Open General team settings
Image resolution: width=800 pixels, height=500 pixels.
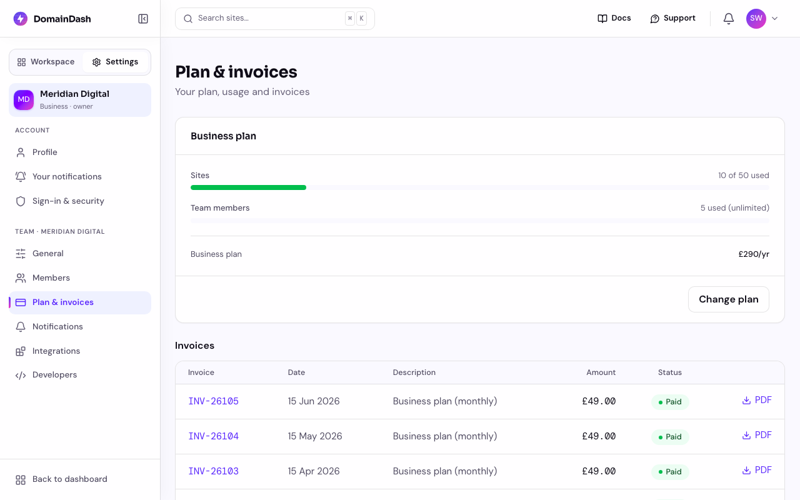pyautogui.click(x=80, y=254)
